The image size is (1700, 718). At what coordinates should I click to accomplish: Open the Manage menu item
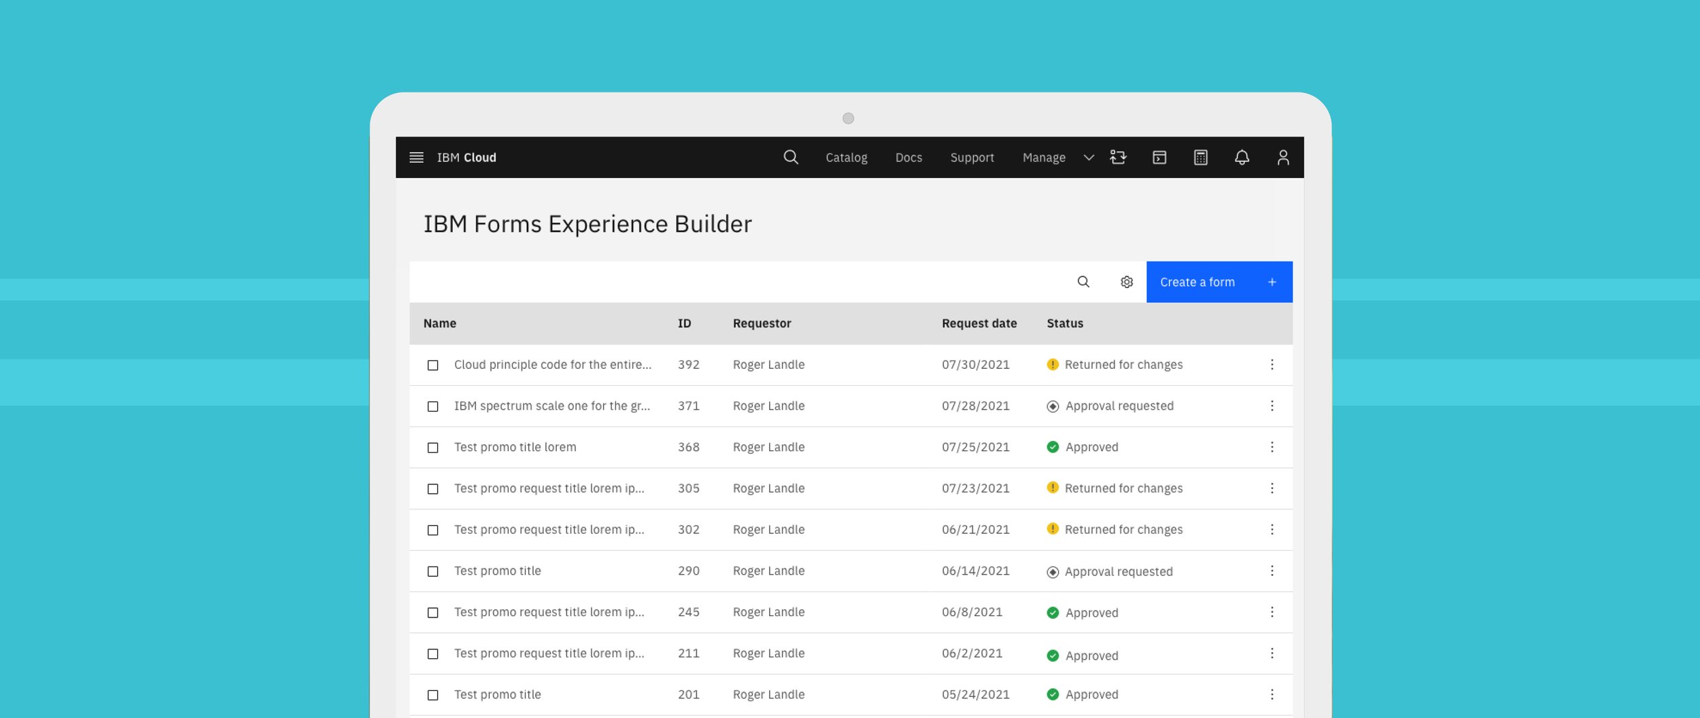pyautogui.click(x=1044, y=158)
